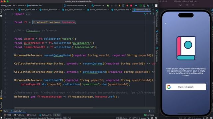Take a screenshot from the Simulator toolbar
The height and width of the screenshot is (119, 213).
[x=187, y=5]
